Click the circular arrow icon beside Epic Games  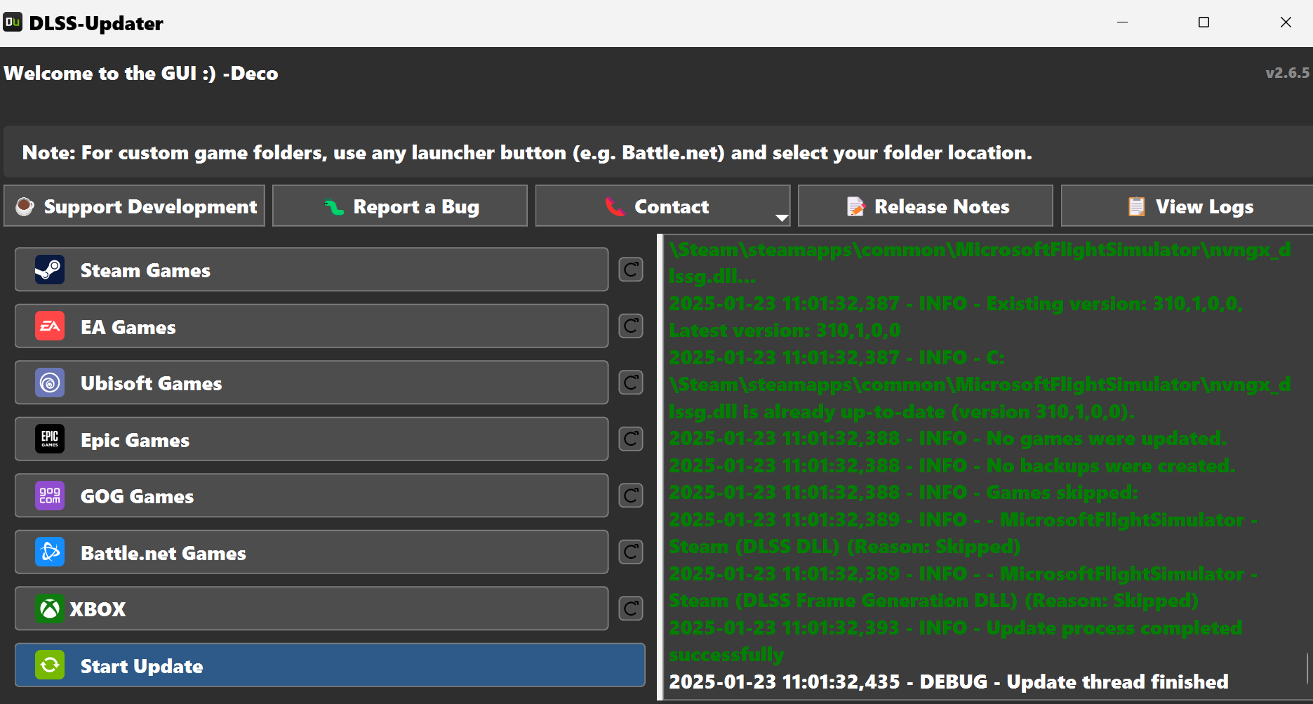631,439
